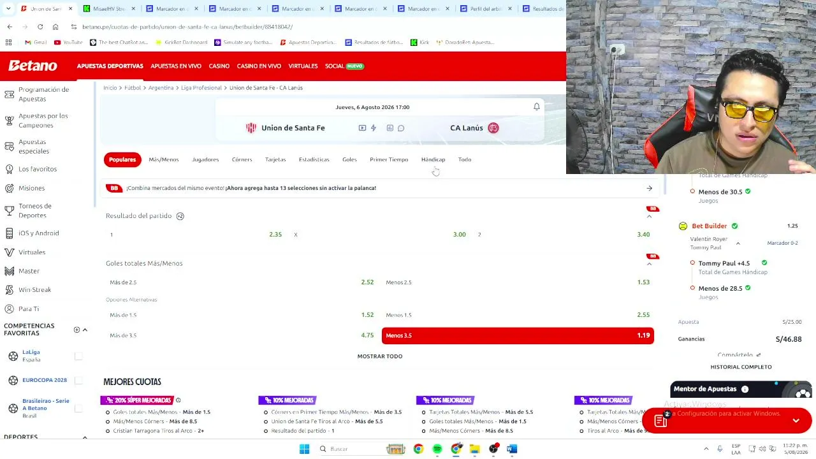Tick the LaLiga favorite checkbox
The width and height of the screenshot is (816, 459).
[x=78, y=356]
